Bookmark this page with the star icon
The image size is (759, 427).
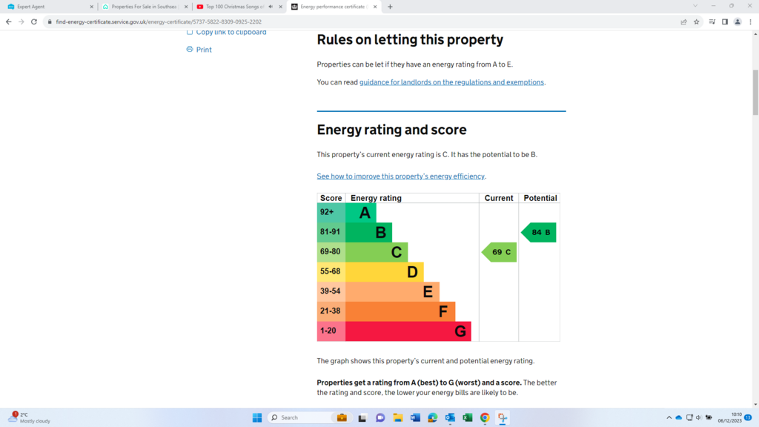(x=697, y=21)
